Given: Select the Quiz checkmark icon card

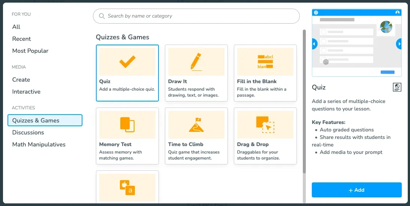Looking at the screenshot, I should (x=127, y=62).
